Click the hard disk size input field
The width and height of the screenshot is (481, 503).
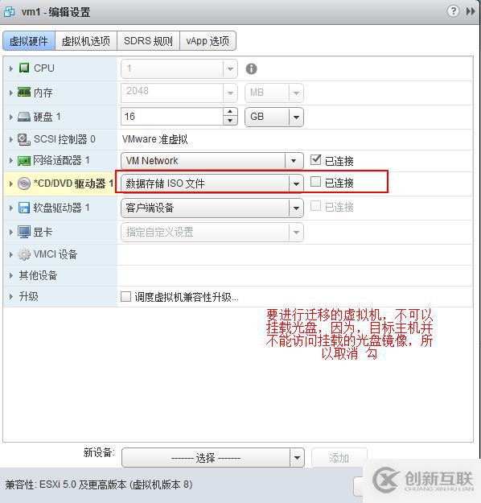(172, 117)
